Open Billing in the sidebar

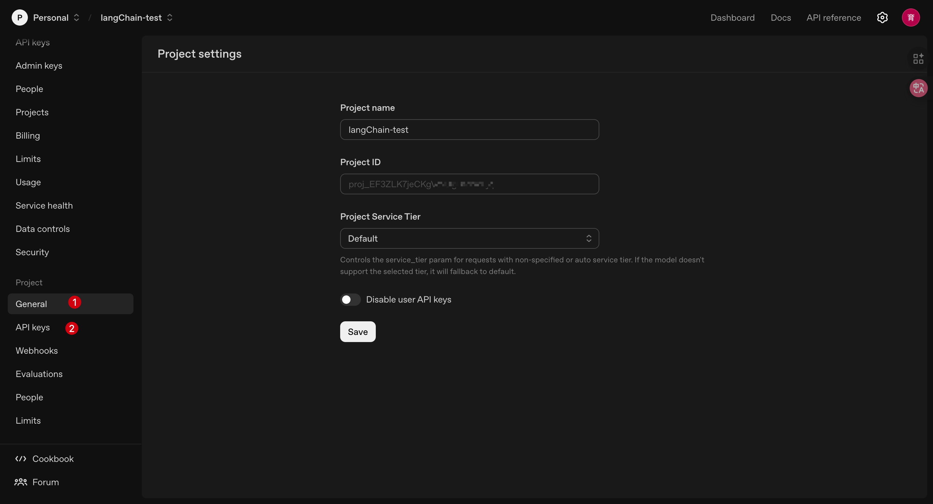28,135
